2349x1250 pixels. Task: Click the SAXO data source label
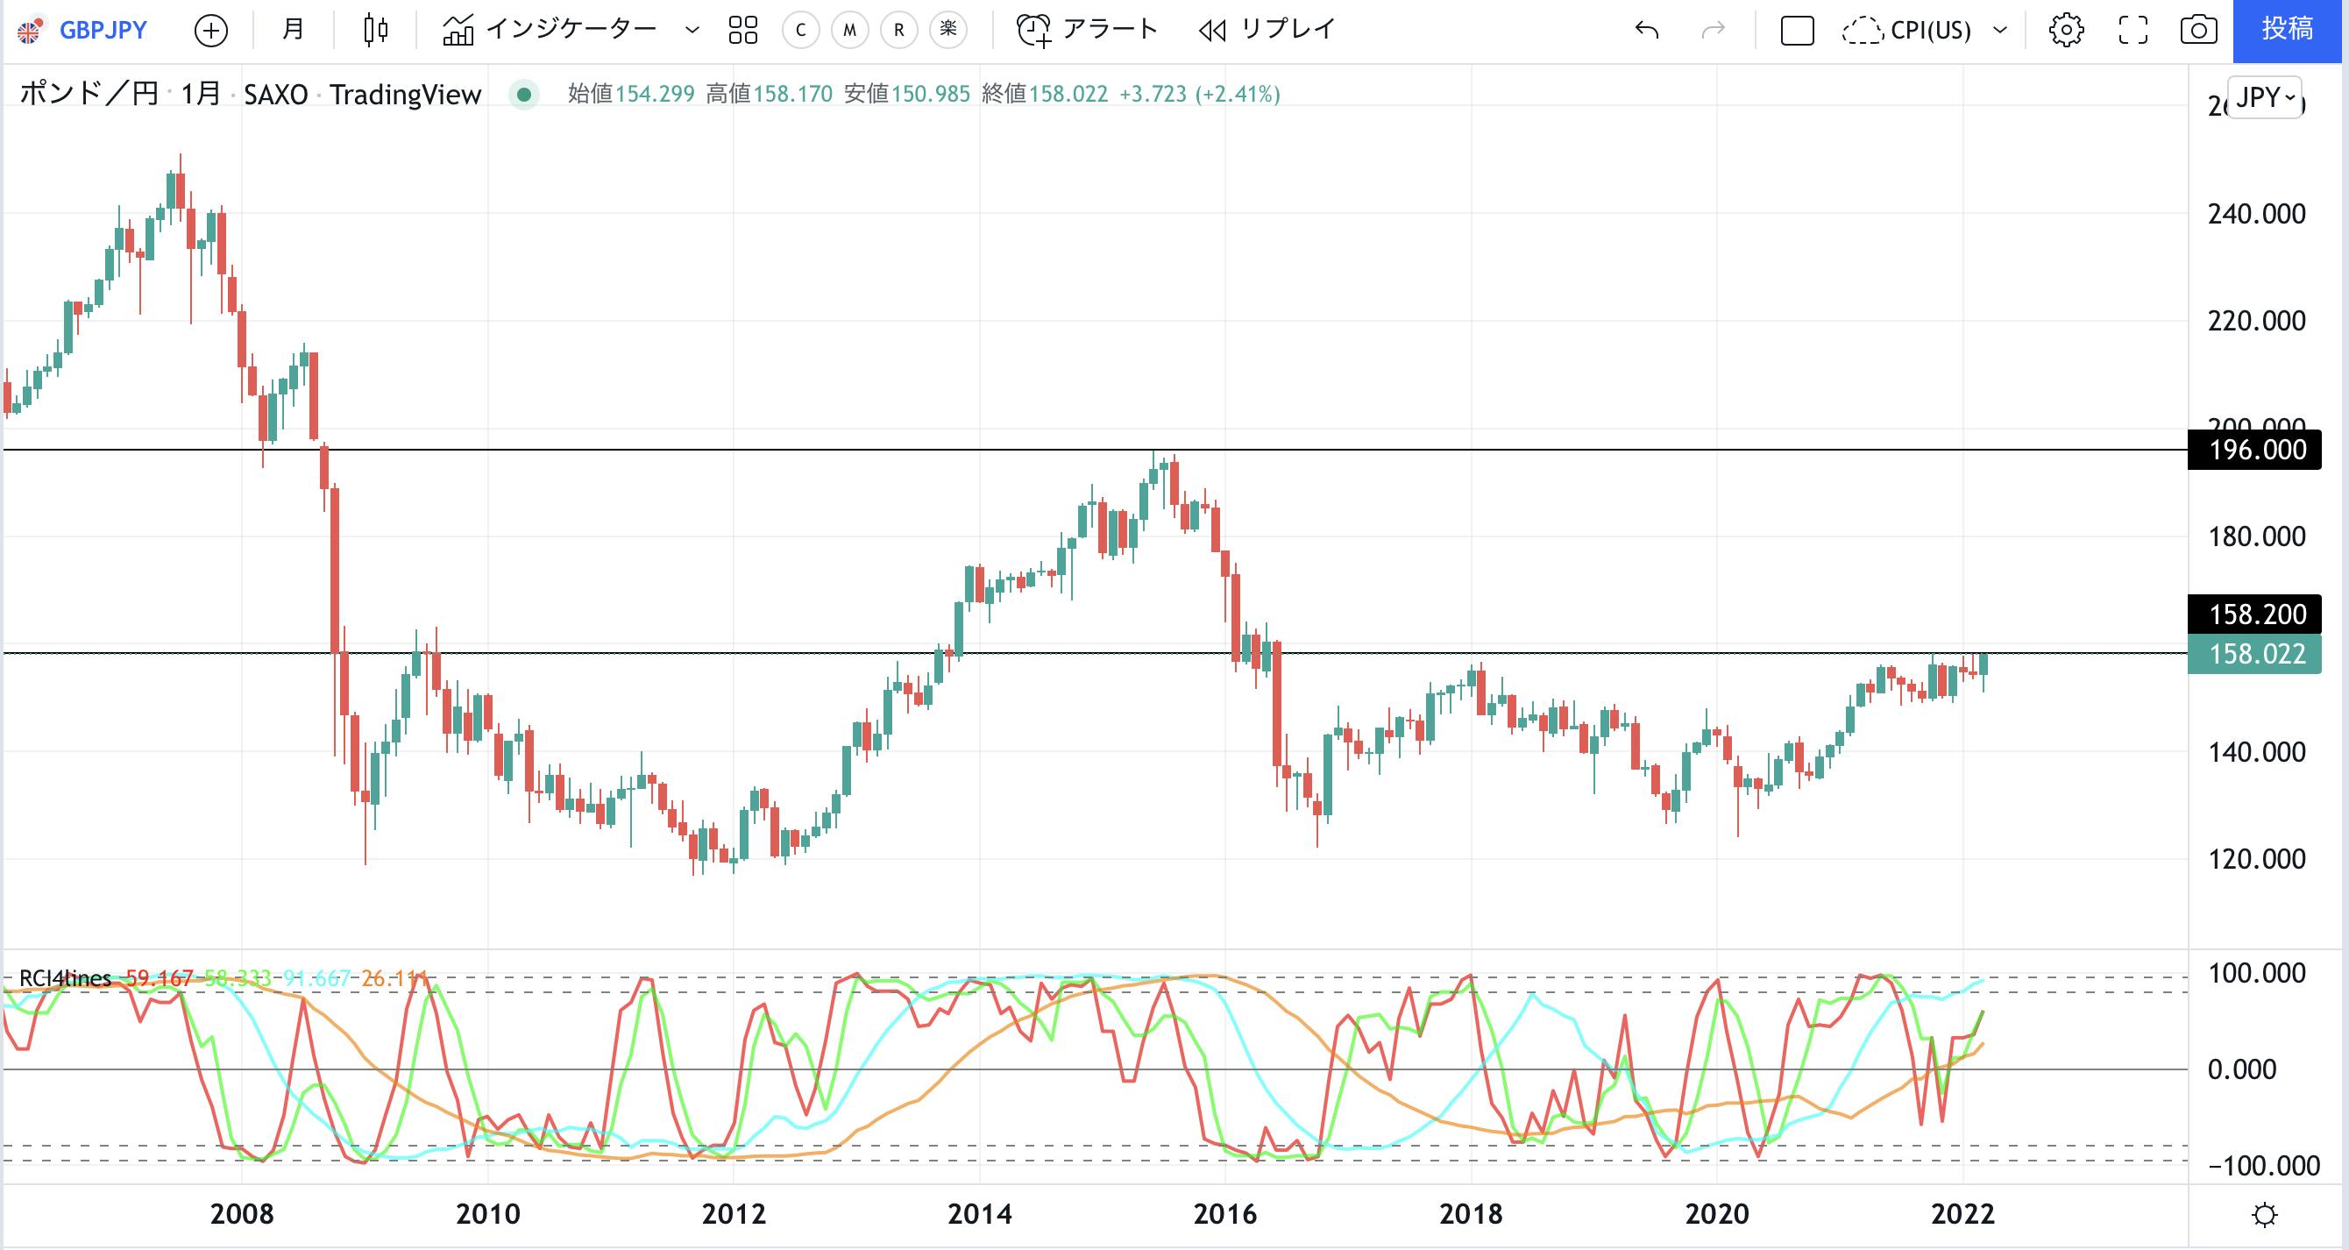click(275, 95)
